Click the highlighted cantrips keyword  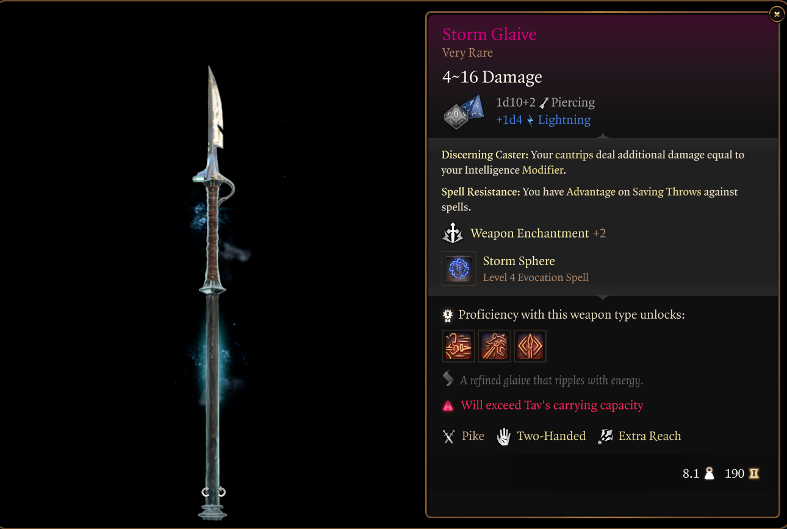[574, 155]
